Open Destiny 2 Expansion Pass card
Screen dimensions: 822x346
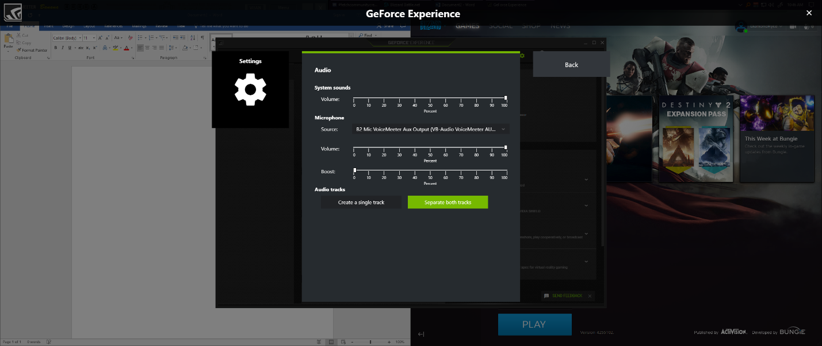[x=695, y=139]
